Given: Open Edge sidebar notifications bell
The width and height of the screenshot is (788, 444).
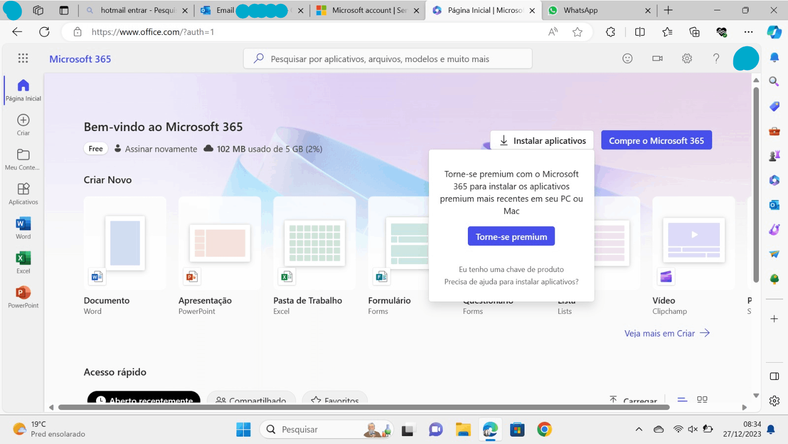Looking at the screenshot, I should pos(774,58).
